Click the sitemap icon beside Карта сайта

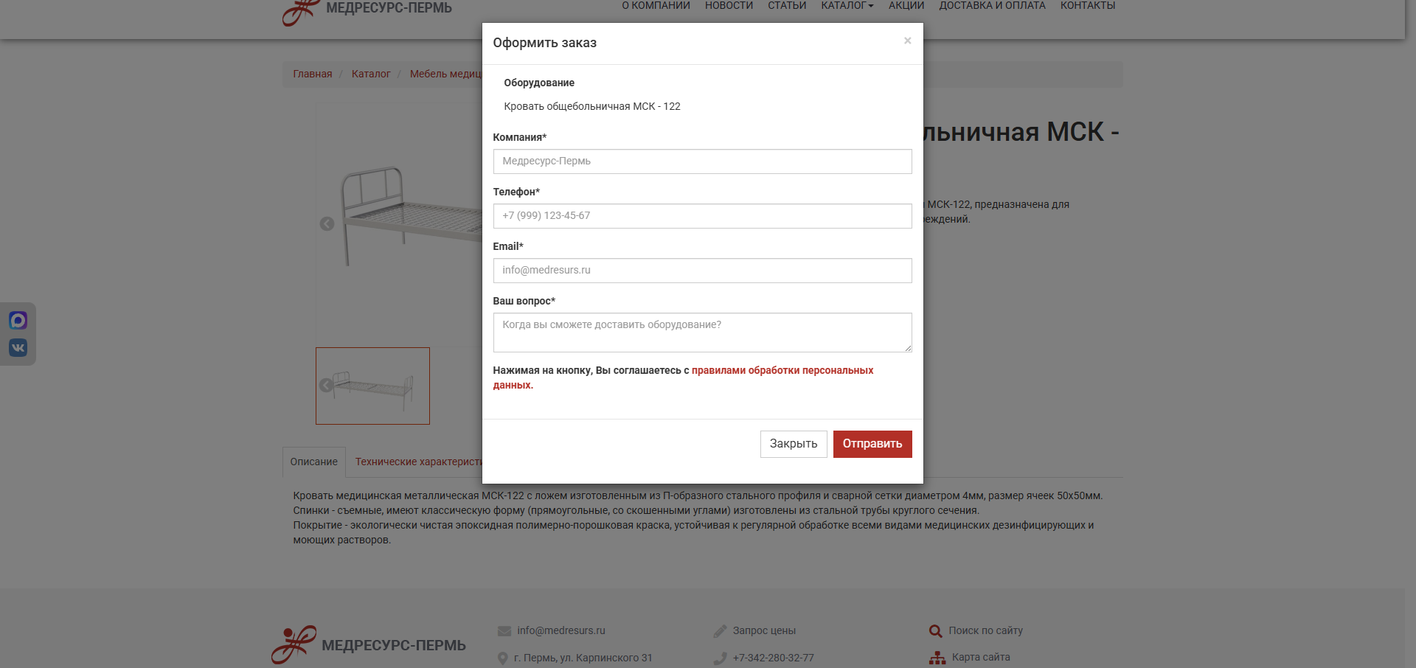click(937, 658)
